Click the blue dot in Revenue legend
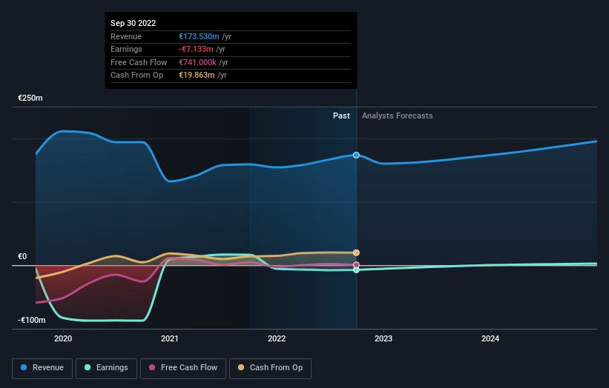The height and width of the screenshot is (388, 609). (24, 367)
